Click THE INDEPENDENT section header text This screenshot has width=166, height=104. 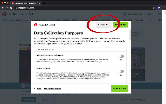pos(46,50)
